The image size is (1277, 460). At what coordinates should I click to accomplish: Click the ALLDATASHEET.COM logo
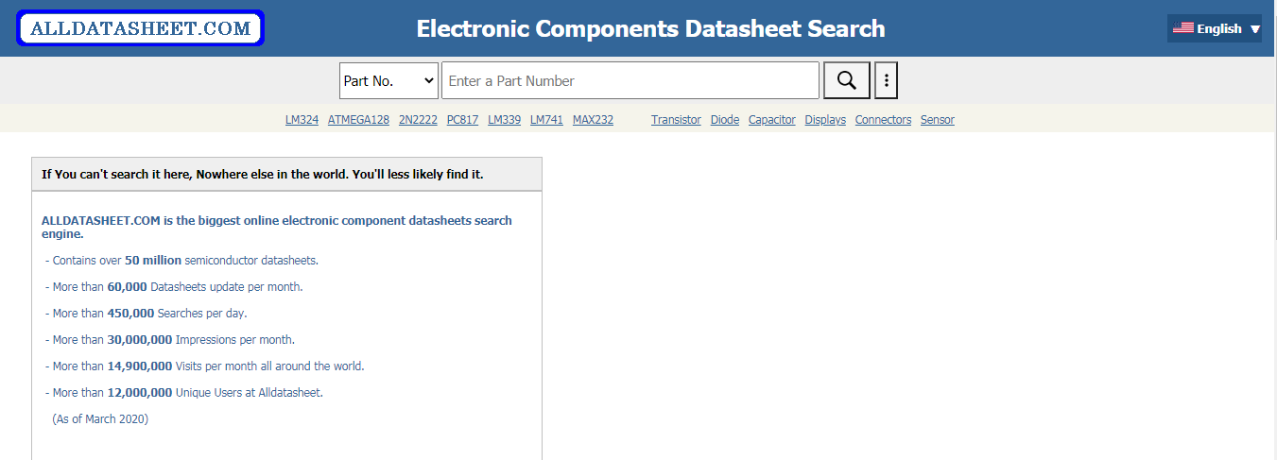pyautogui.click(x=140, y=28)
